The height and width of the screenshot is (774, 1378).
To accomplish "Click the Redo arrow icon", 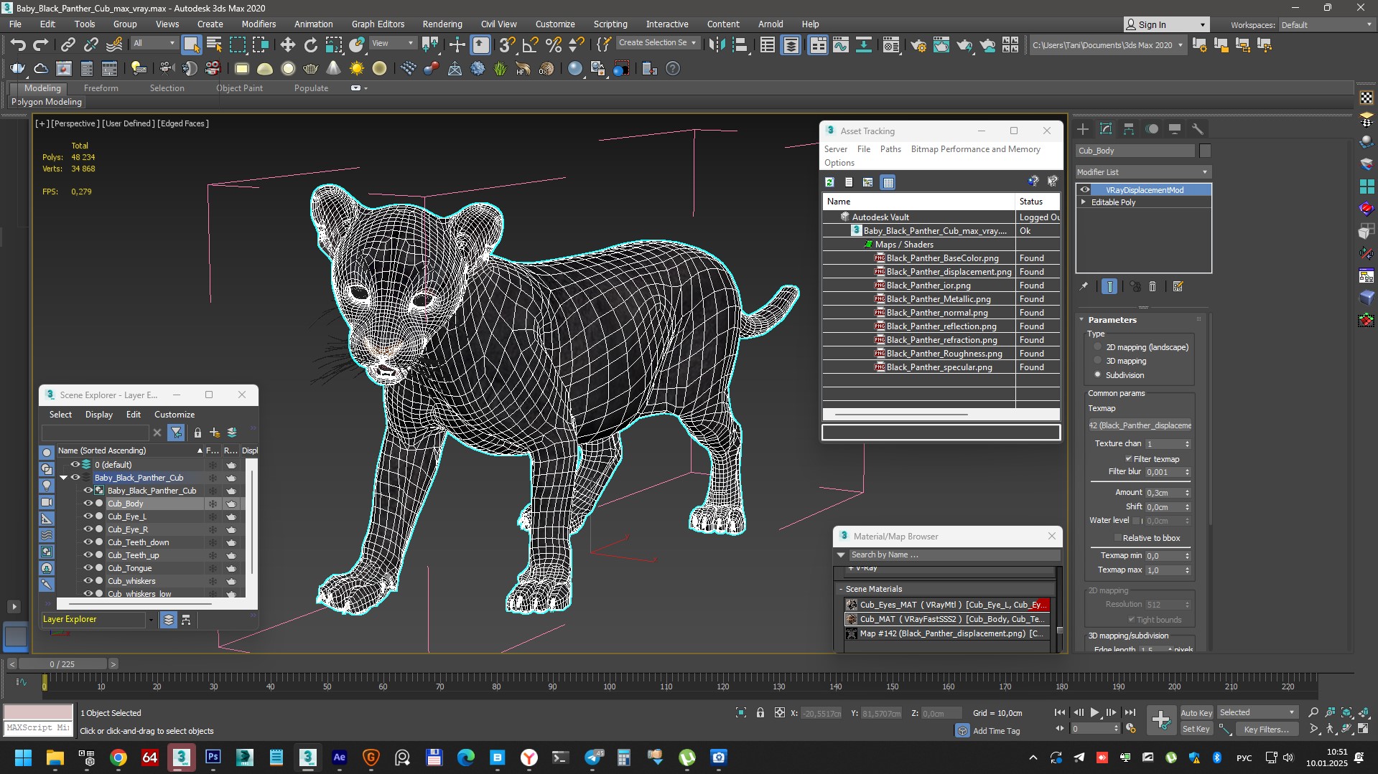I will (41, 45).
